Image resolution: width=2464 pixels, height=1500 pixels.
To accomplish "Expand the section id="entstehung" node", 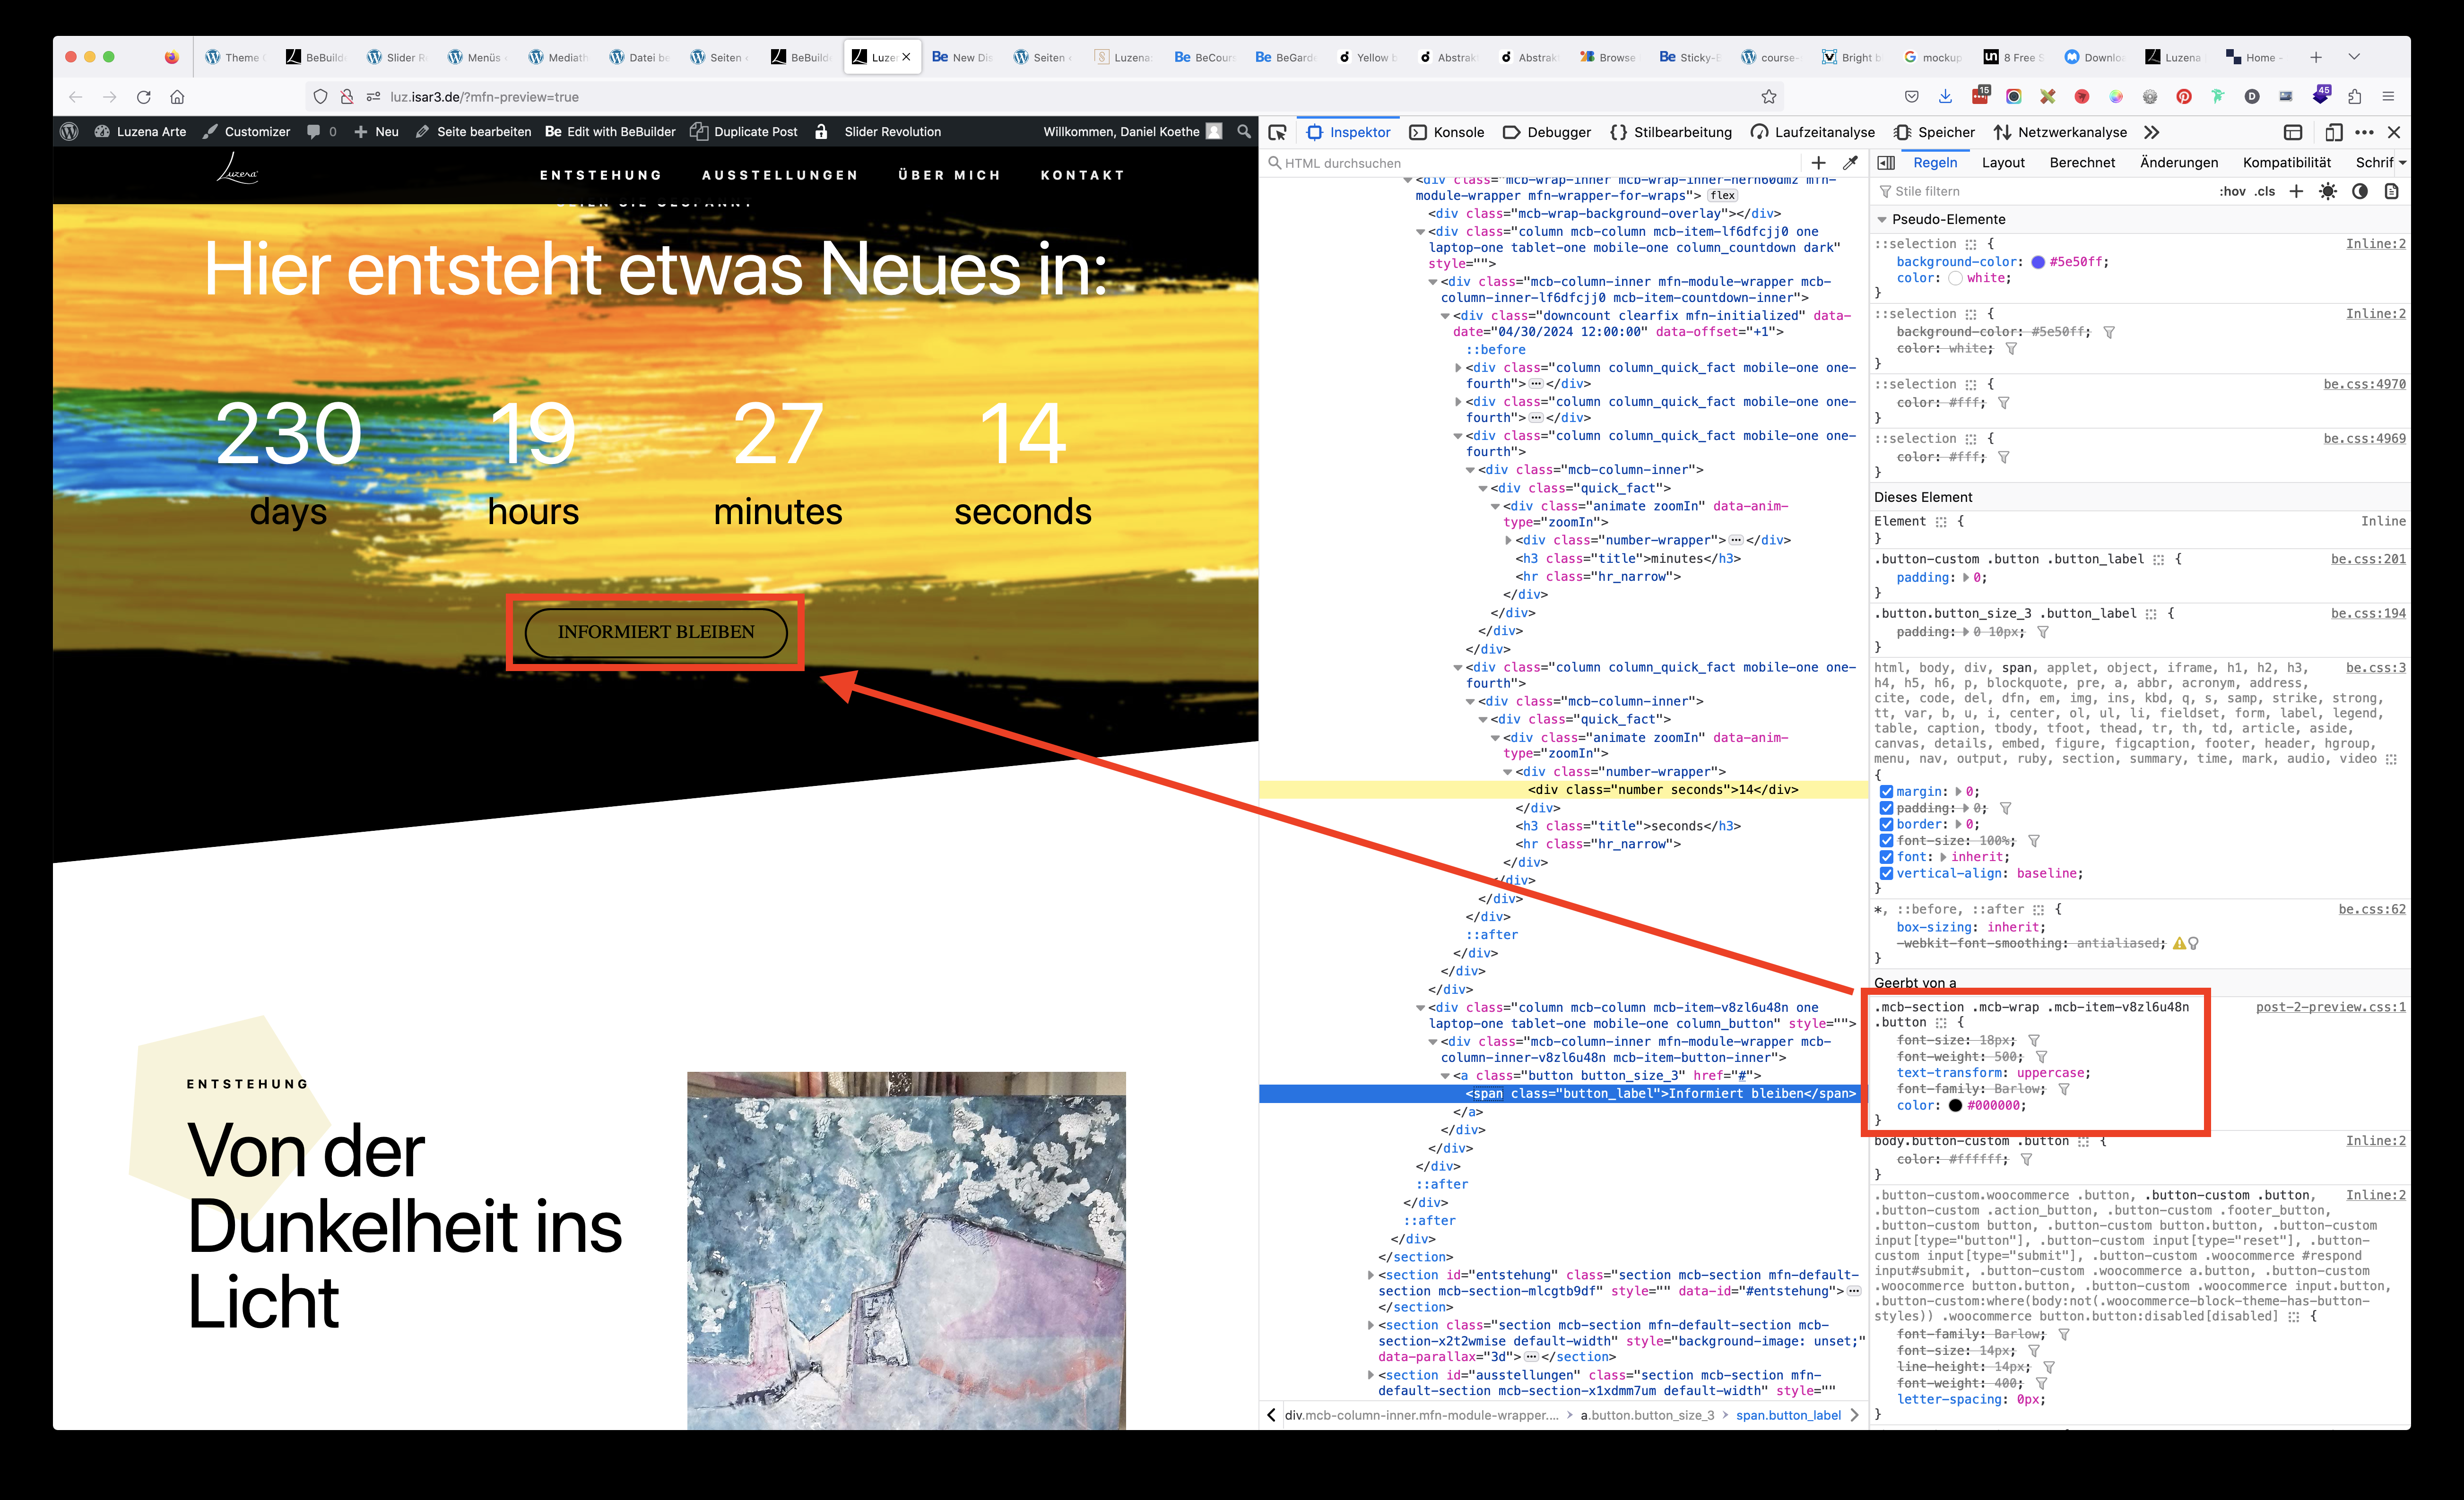I will (1370, 1275).
